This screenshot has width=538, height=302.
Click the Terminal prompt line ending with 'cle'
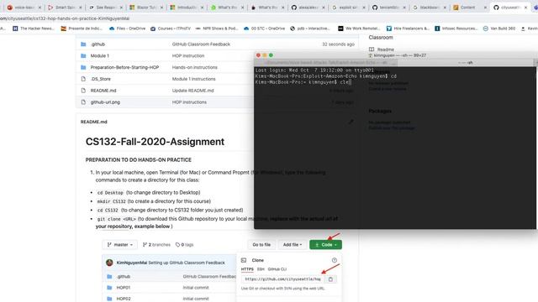tap(303, 82)
